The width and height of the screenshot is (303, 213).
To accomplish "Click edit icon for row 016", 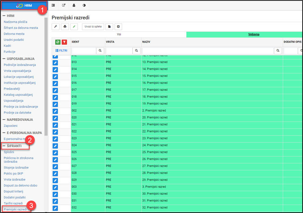I will click(55, 83).
